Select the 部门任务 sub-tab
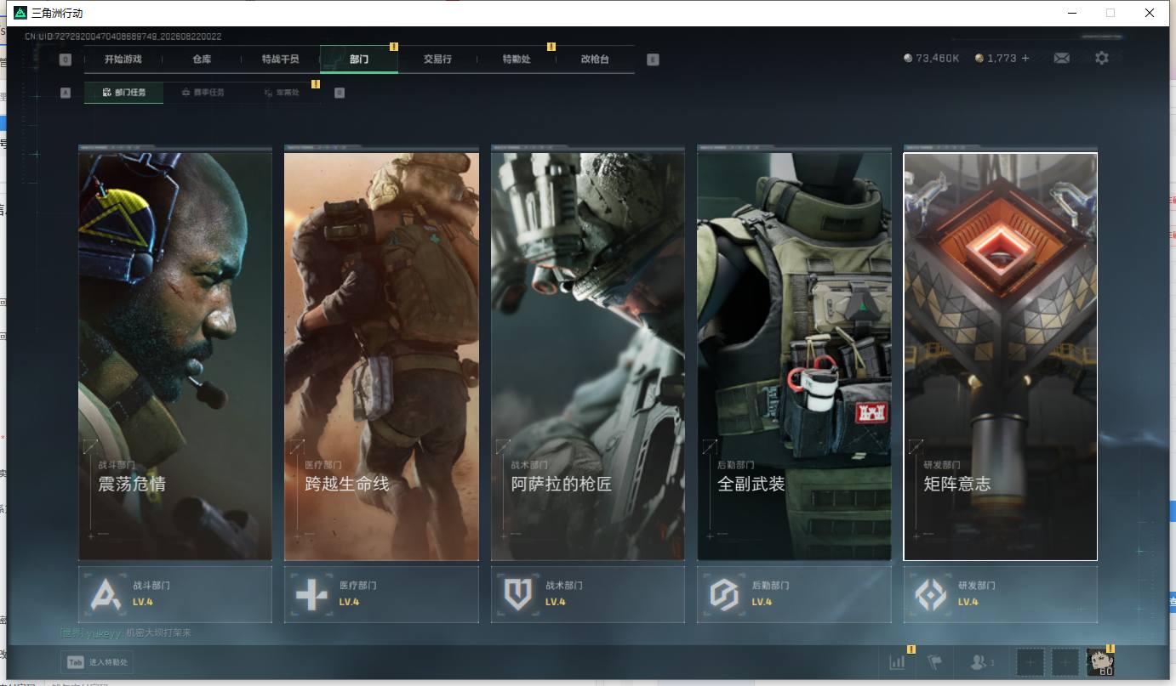This screenshot has width=1176, height=686. pyautogui.click(x=123, y=92)
